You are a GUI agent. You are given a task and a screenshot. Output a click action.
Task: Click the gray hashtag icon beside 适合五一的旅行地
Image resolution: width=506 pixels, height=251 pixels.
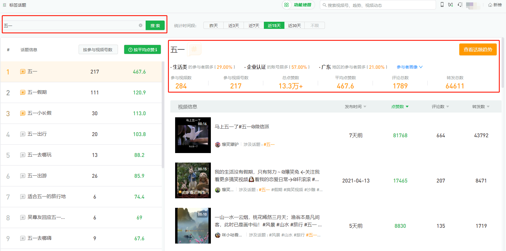pyautogui.click(x=23, y=197)
